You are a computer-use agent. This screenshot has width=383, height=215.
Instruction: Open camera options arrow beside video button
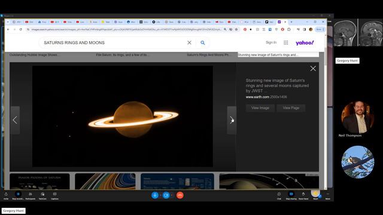172,195
